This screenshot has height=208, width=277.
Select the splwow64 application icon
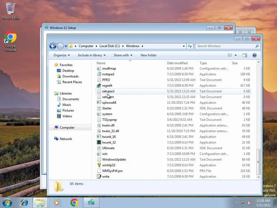tap(99, 103)
